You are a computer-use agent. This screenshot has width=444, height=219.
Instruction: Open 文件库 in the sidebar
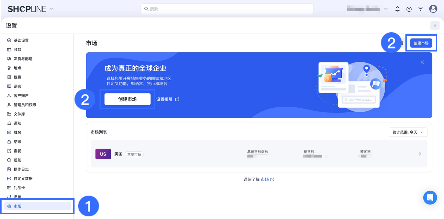pyautogui.click(x=38, y=114)
